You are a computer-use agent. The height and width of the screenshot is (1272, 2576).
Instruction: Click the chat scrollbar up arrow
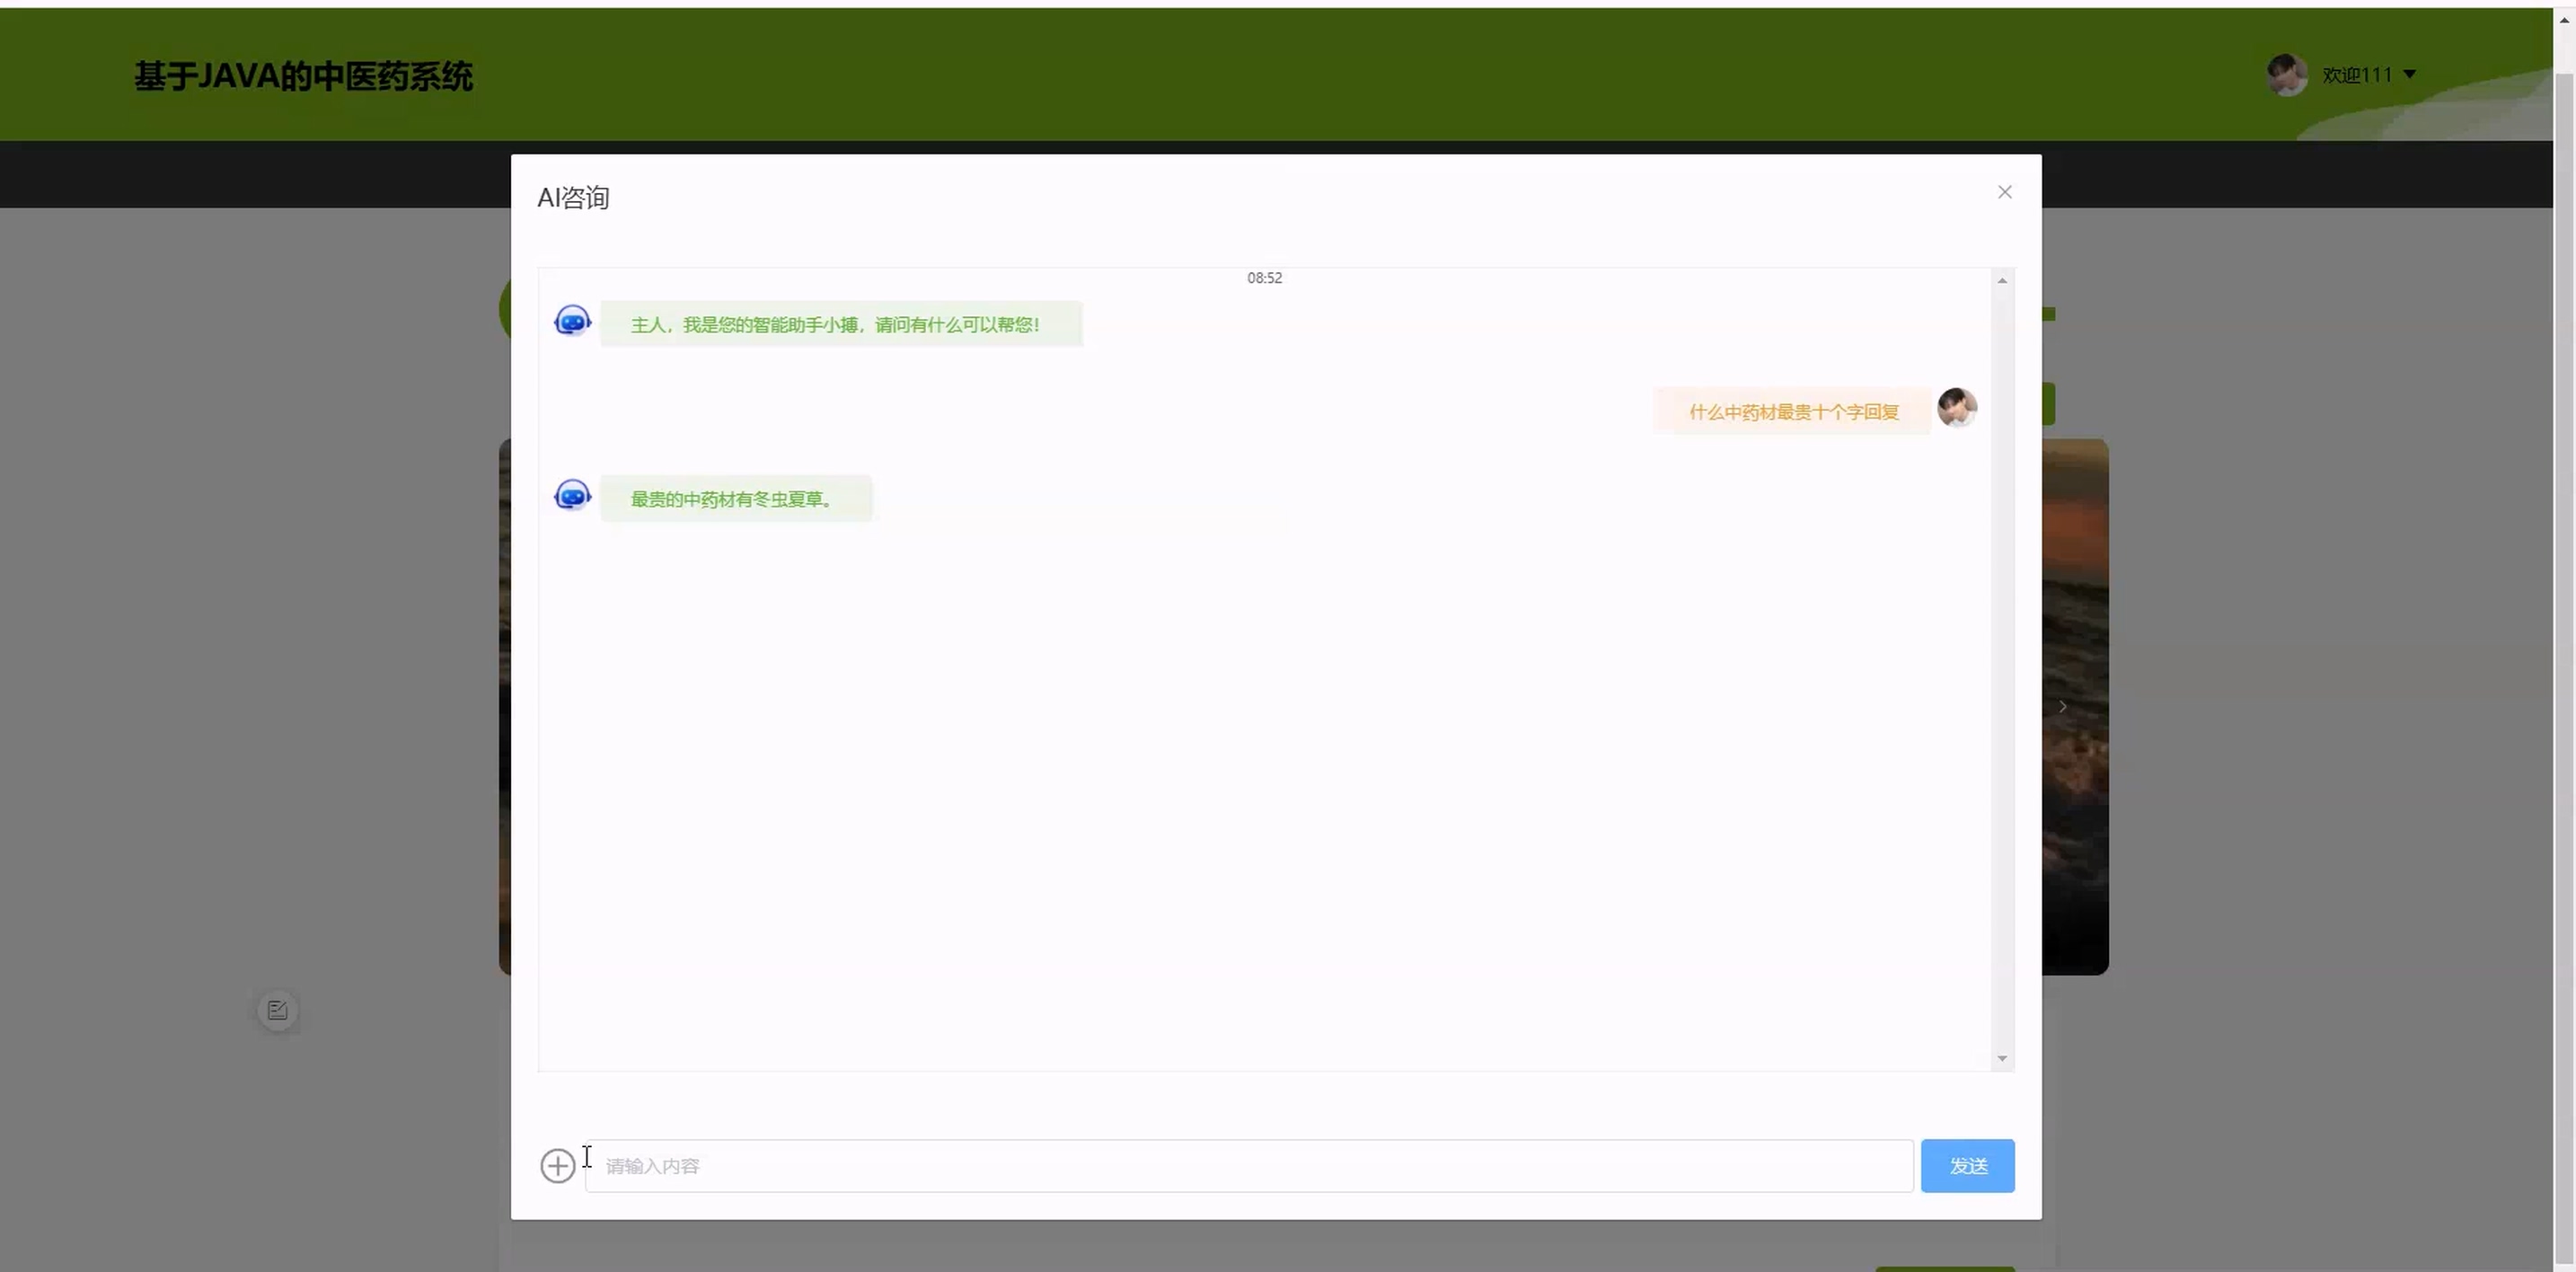tap(2002, 281)
